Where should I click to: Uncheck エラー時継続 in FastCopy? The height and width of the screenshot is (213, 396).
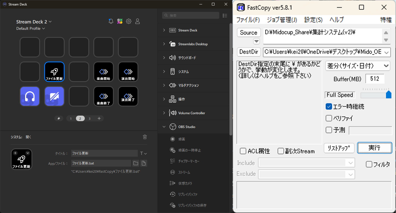click(329, 106)
